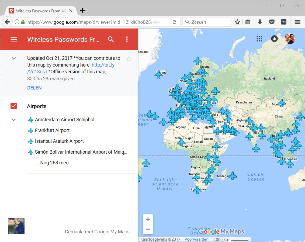Open the Google account avatar
This screenshot has height=242, width=305.
pos(290,39)
